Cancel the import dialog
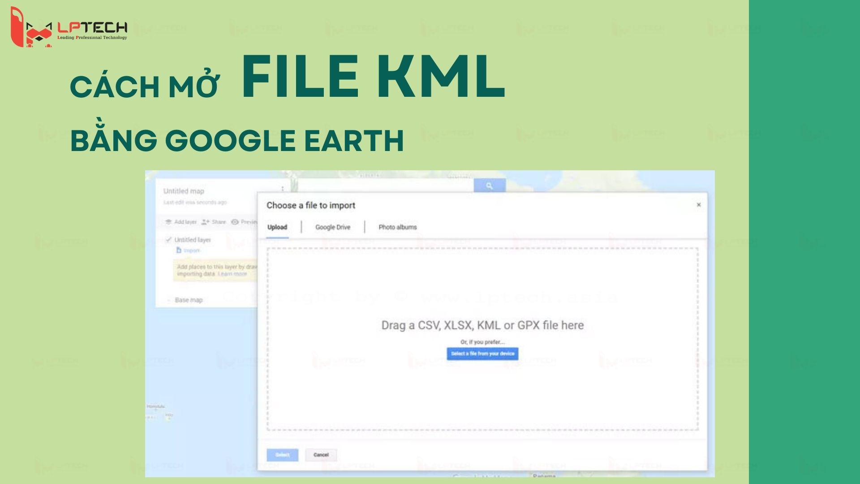Viewport: 860px width, 484px height. [x=321, y=455]
